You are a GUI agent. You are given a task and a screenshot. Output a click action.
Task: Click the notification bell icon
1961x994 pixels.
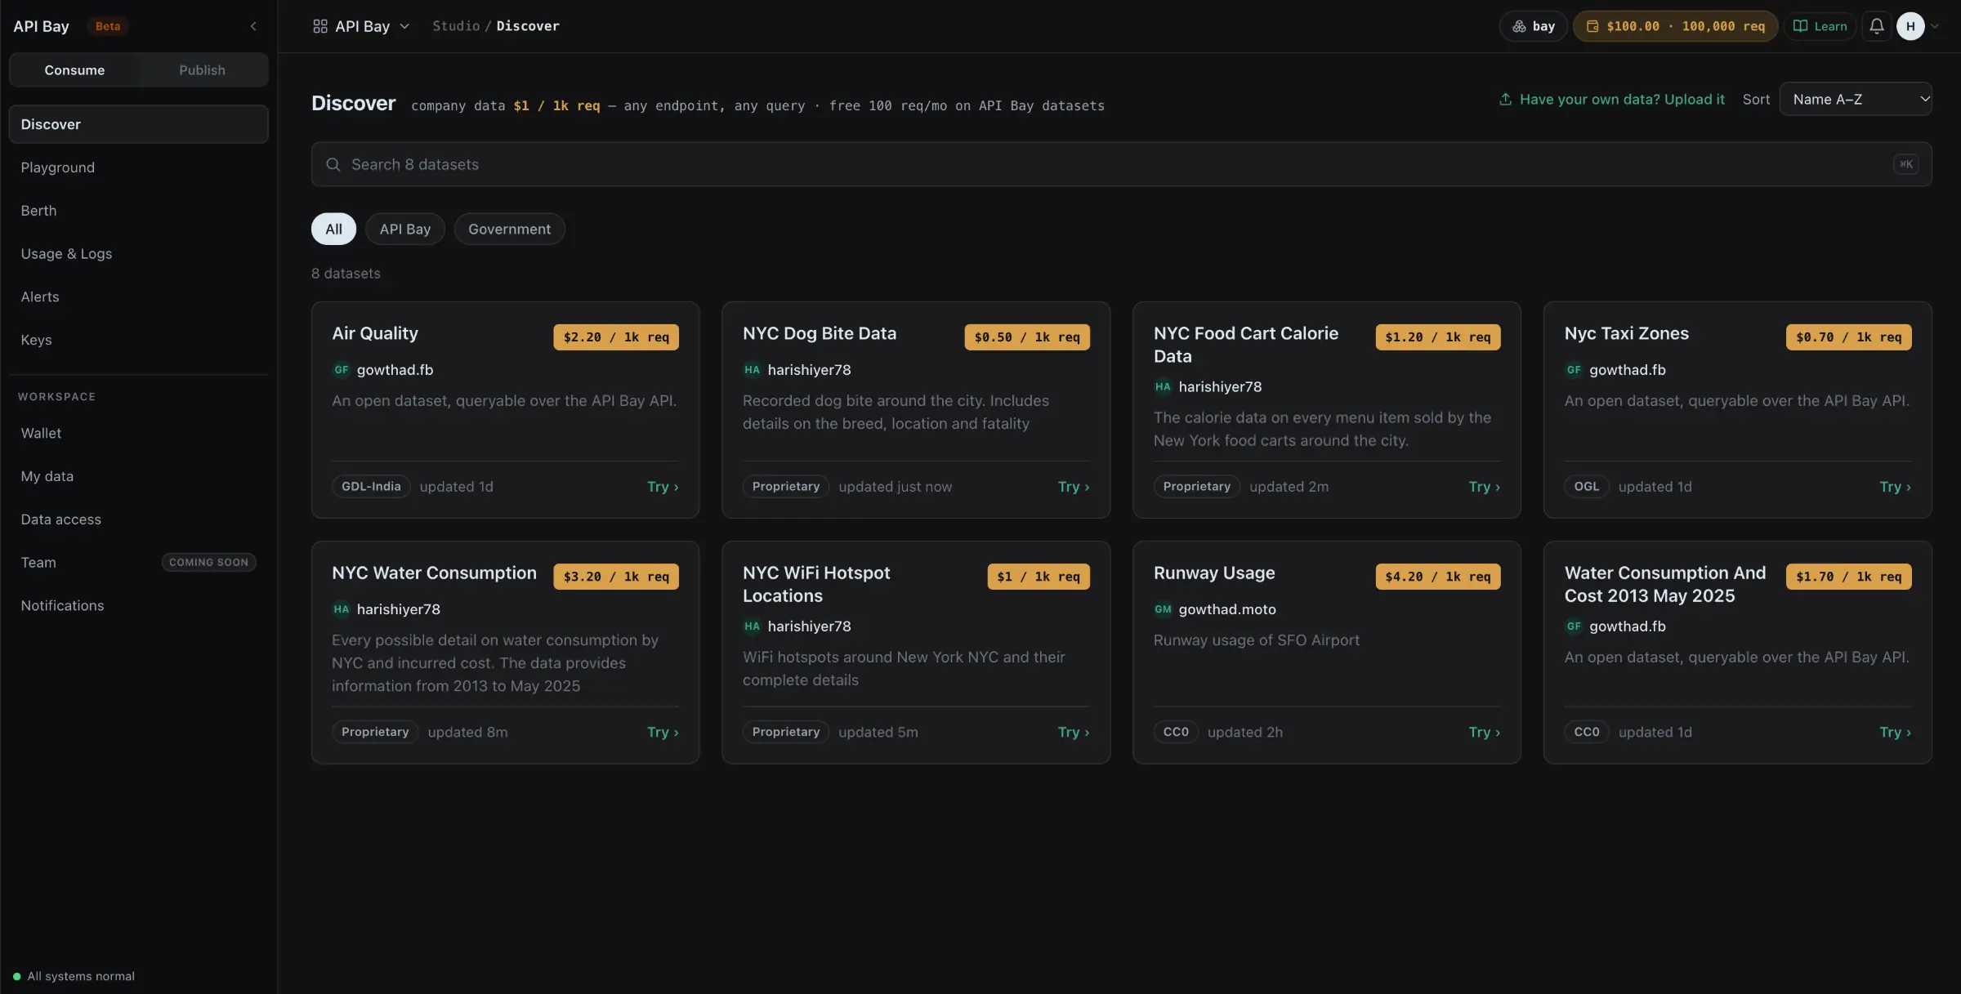click(x=1877, y=26)
